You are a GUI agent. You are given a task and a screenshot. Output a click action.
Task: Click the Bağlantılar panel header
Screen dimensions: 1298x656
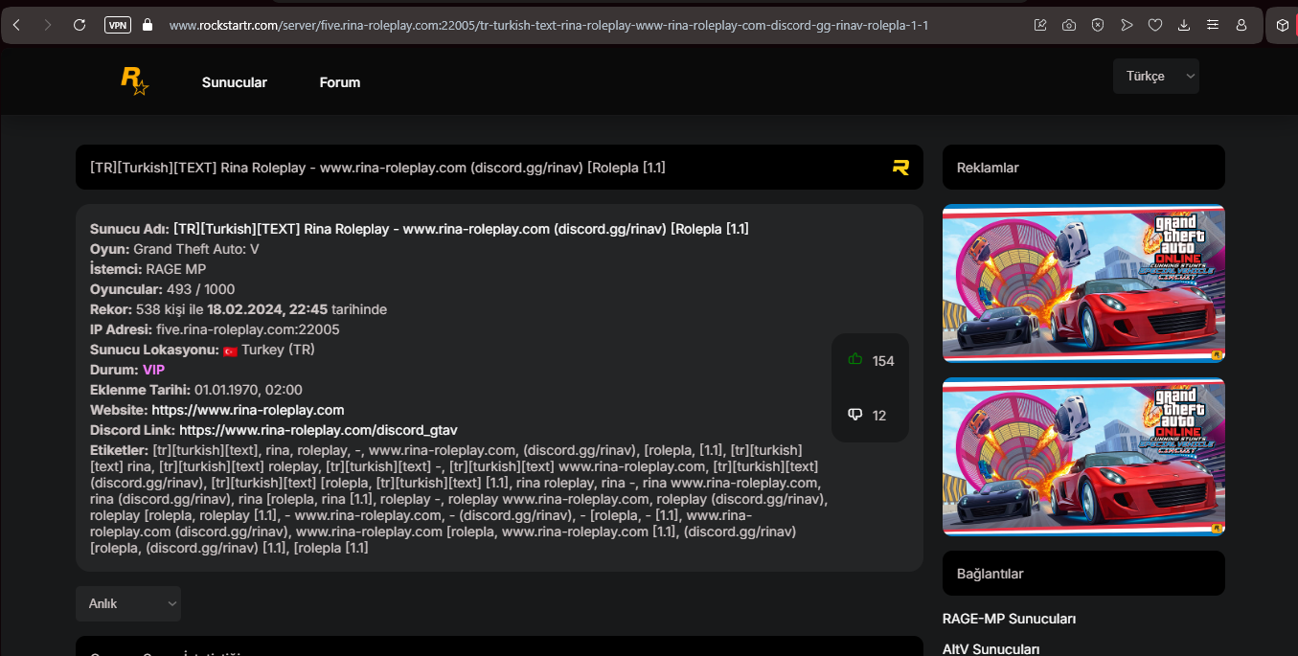click(x=1083, y=574)
